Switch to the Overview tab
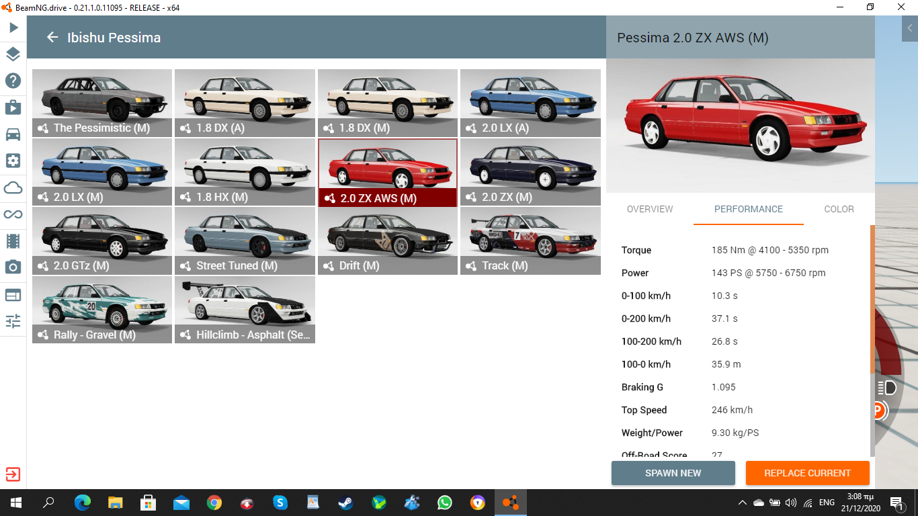This screenshot has height=516, width=918. (x=650, y=209)
